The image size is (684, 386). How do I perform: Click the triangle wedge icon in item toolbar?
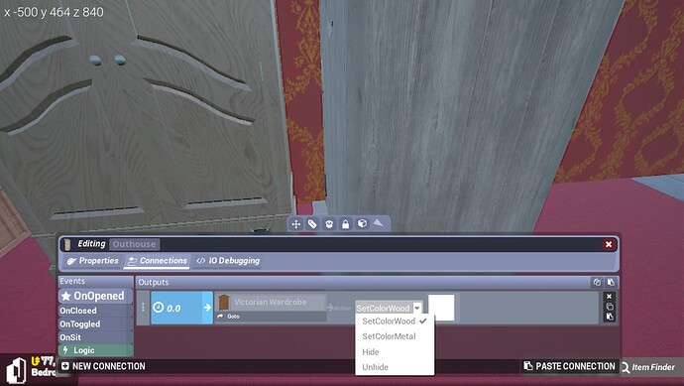pyautogui.click(x=379, y=222)
